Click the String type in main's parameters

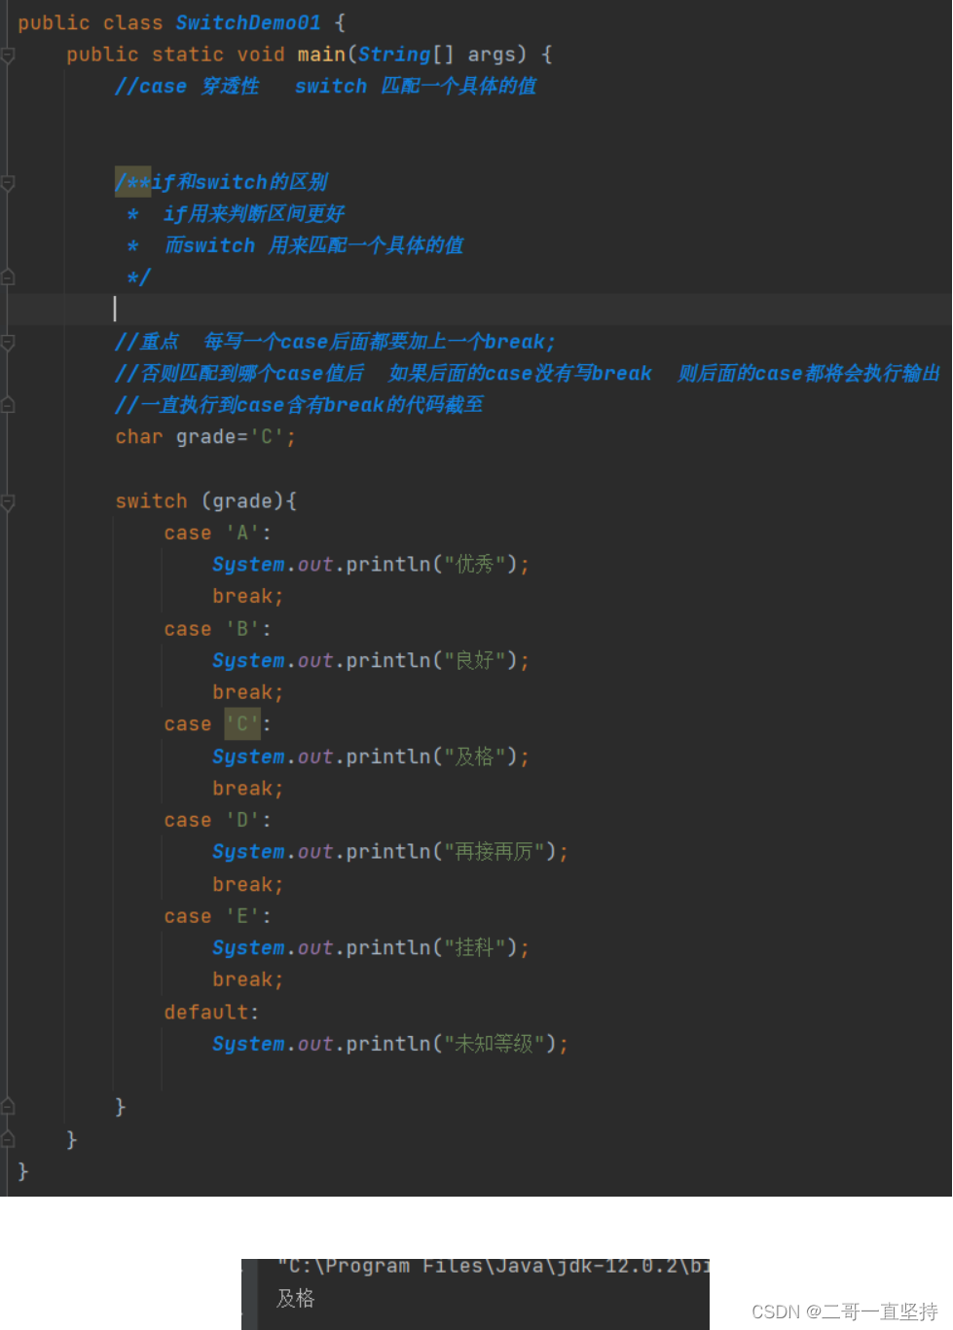click(393, 54)
